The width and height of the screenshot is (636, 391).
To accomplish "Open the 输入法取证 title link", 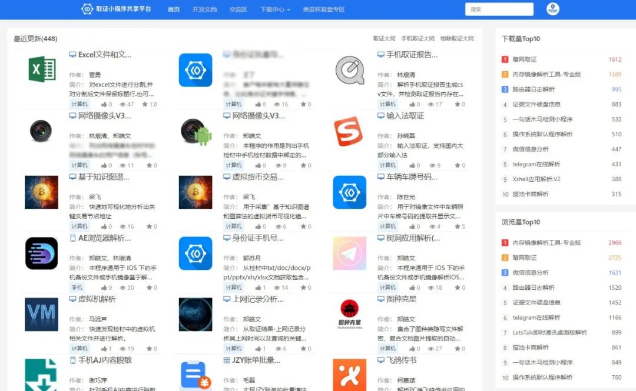I will (405, 115).
